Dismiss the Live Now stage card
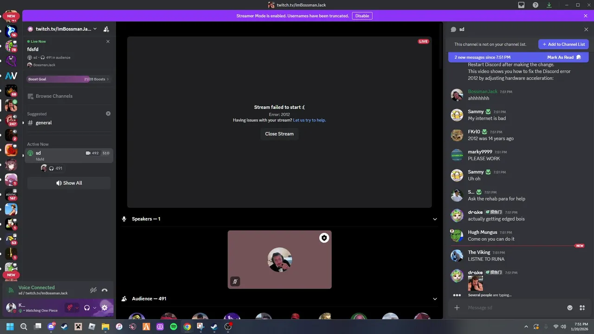 point(108,41)
